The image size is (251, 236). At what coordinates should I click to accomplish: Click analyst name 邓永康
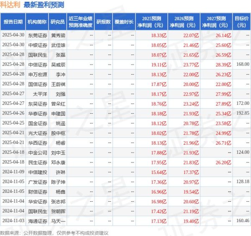[x=58, y=163]
